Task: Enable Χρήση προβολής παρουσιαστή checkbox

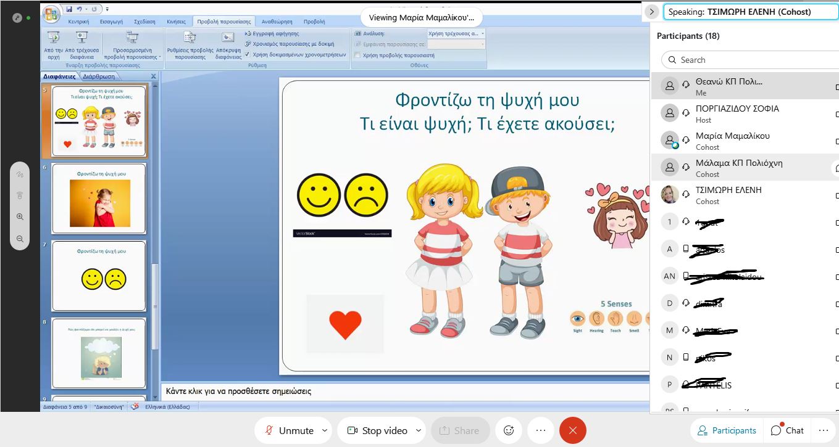Action: tap(357, 55)
